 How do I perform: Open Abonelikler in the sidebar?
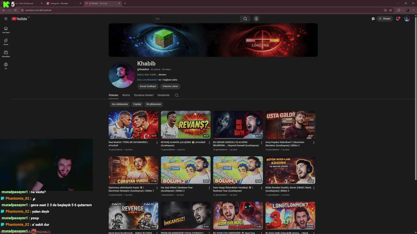(6, 54)
